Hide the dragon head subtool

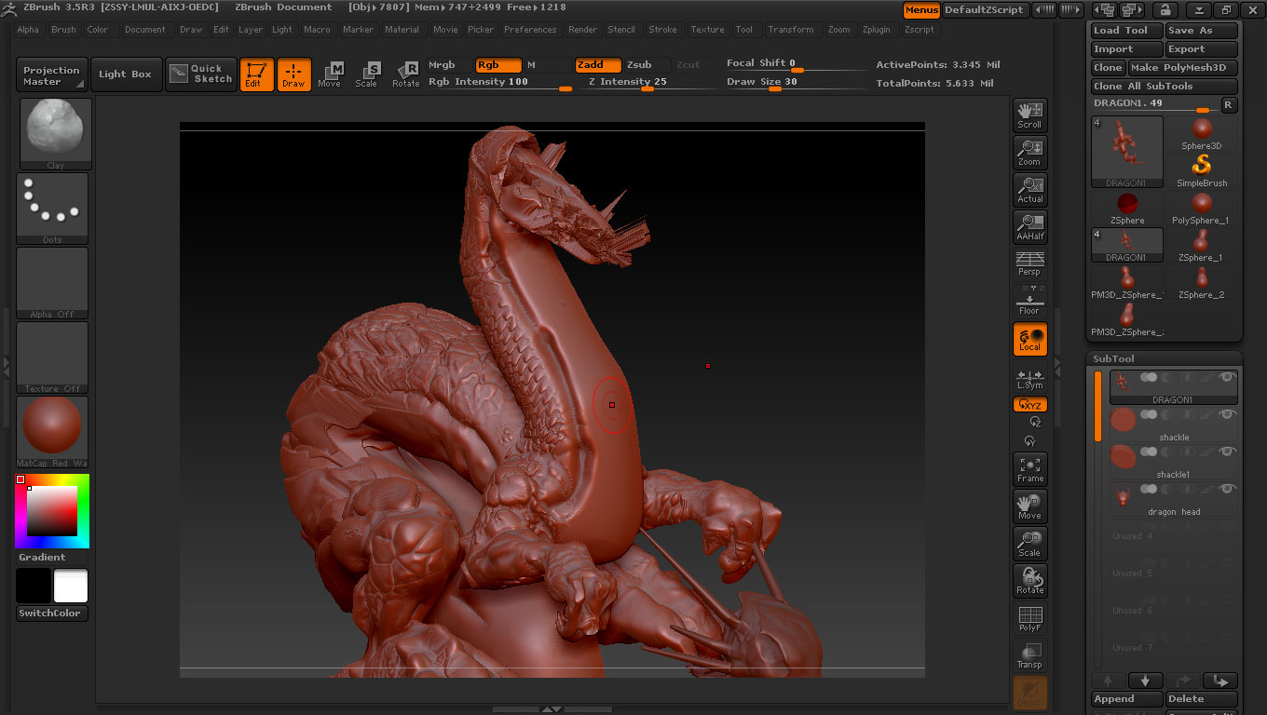(x=1227, y=489)
